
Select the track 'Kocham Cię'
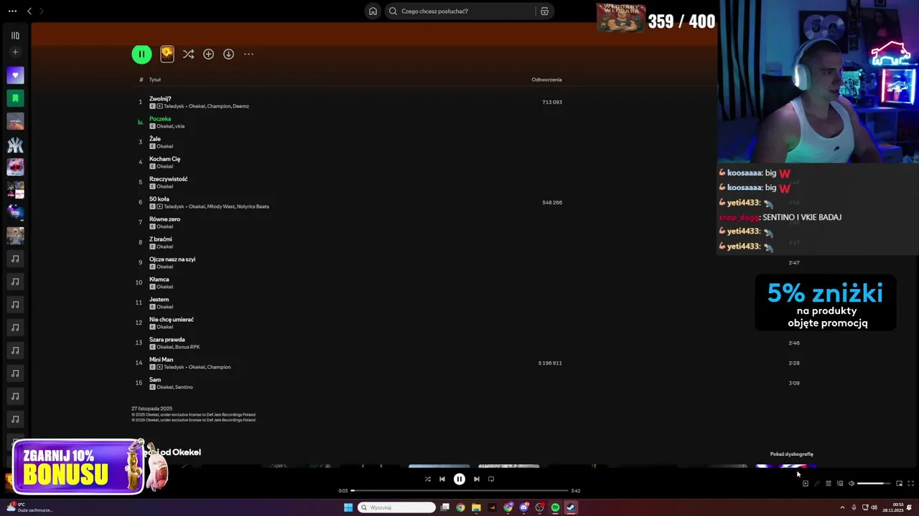(x=164, y=159)
